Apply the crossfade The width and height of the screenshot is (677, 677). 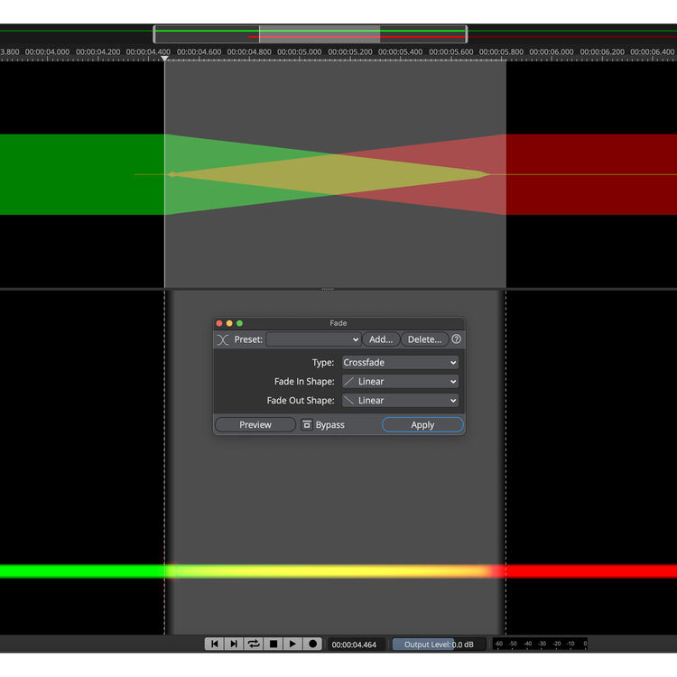click(422, 425)
